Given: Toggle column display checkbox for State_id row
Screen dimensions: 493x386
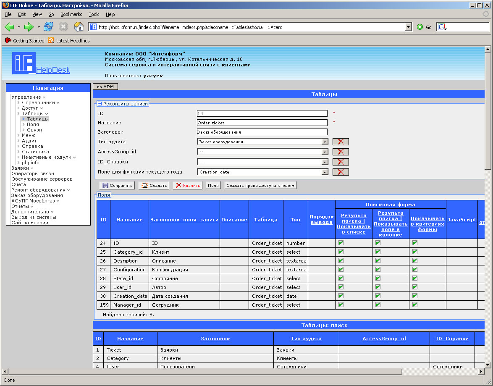Looking at the screenshot, I should [378, 278].
